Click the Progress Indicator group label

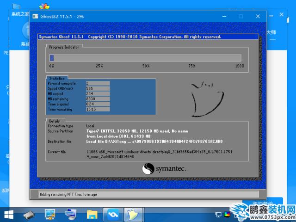(x=64, y=47)
